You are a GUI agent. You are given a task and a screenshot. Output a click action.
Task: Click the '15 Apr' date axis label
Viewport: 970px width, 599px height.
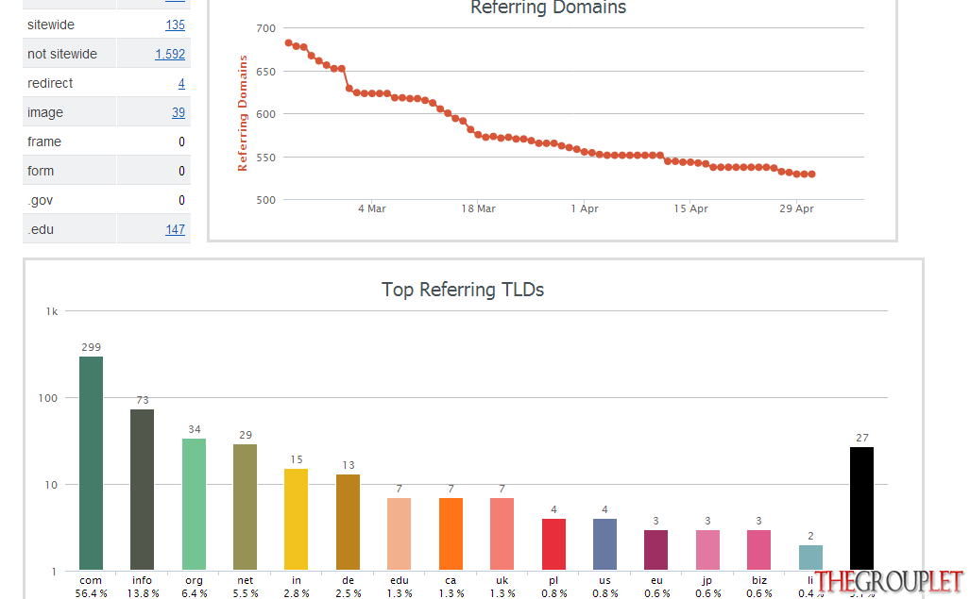tap(691, 208)
